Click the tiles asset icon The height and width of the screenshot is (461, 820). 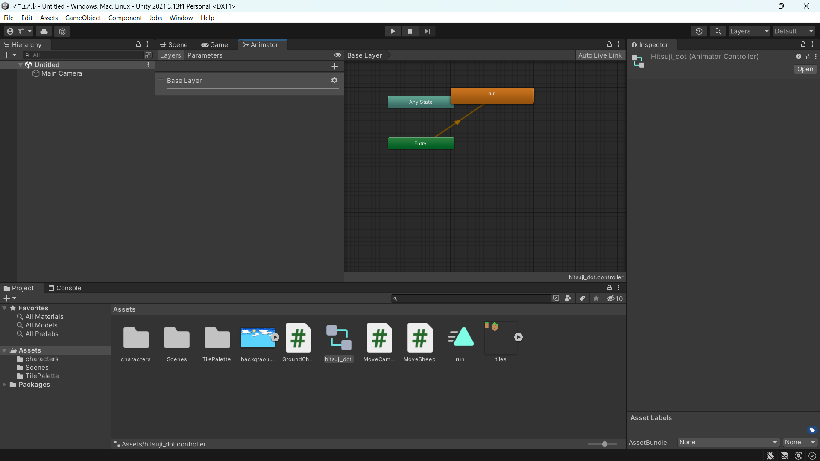click(x=500, y=337)
